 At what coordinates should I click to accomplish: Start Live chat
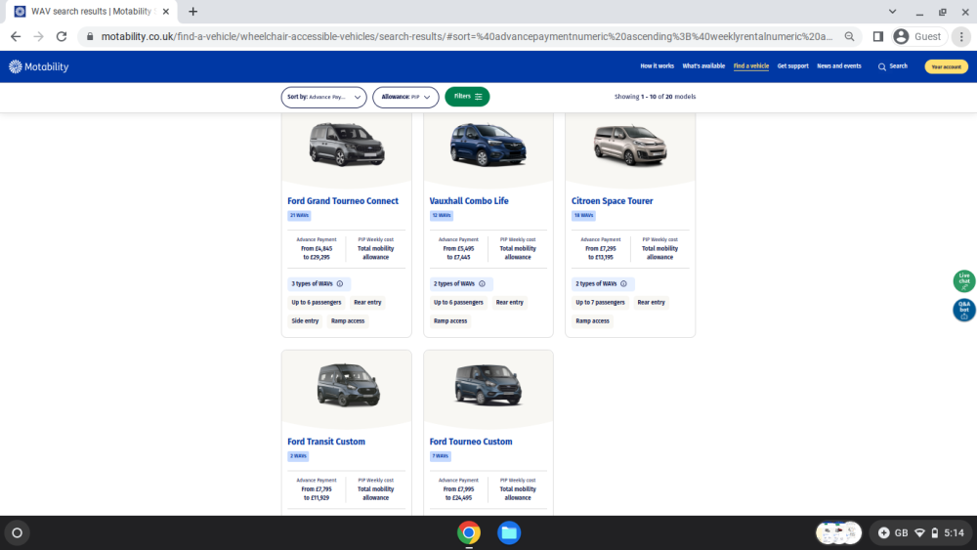[x=964, y=281]
